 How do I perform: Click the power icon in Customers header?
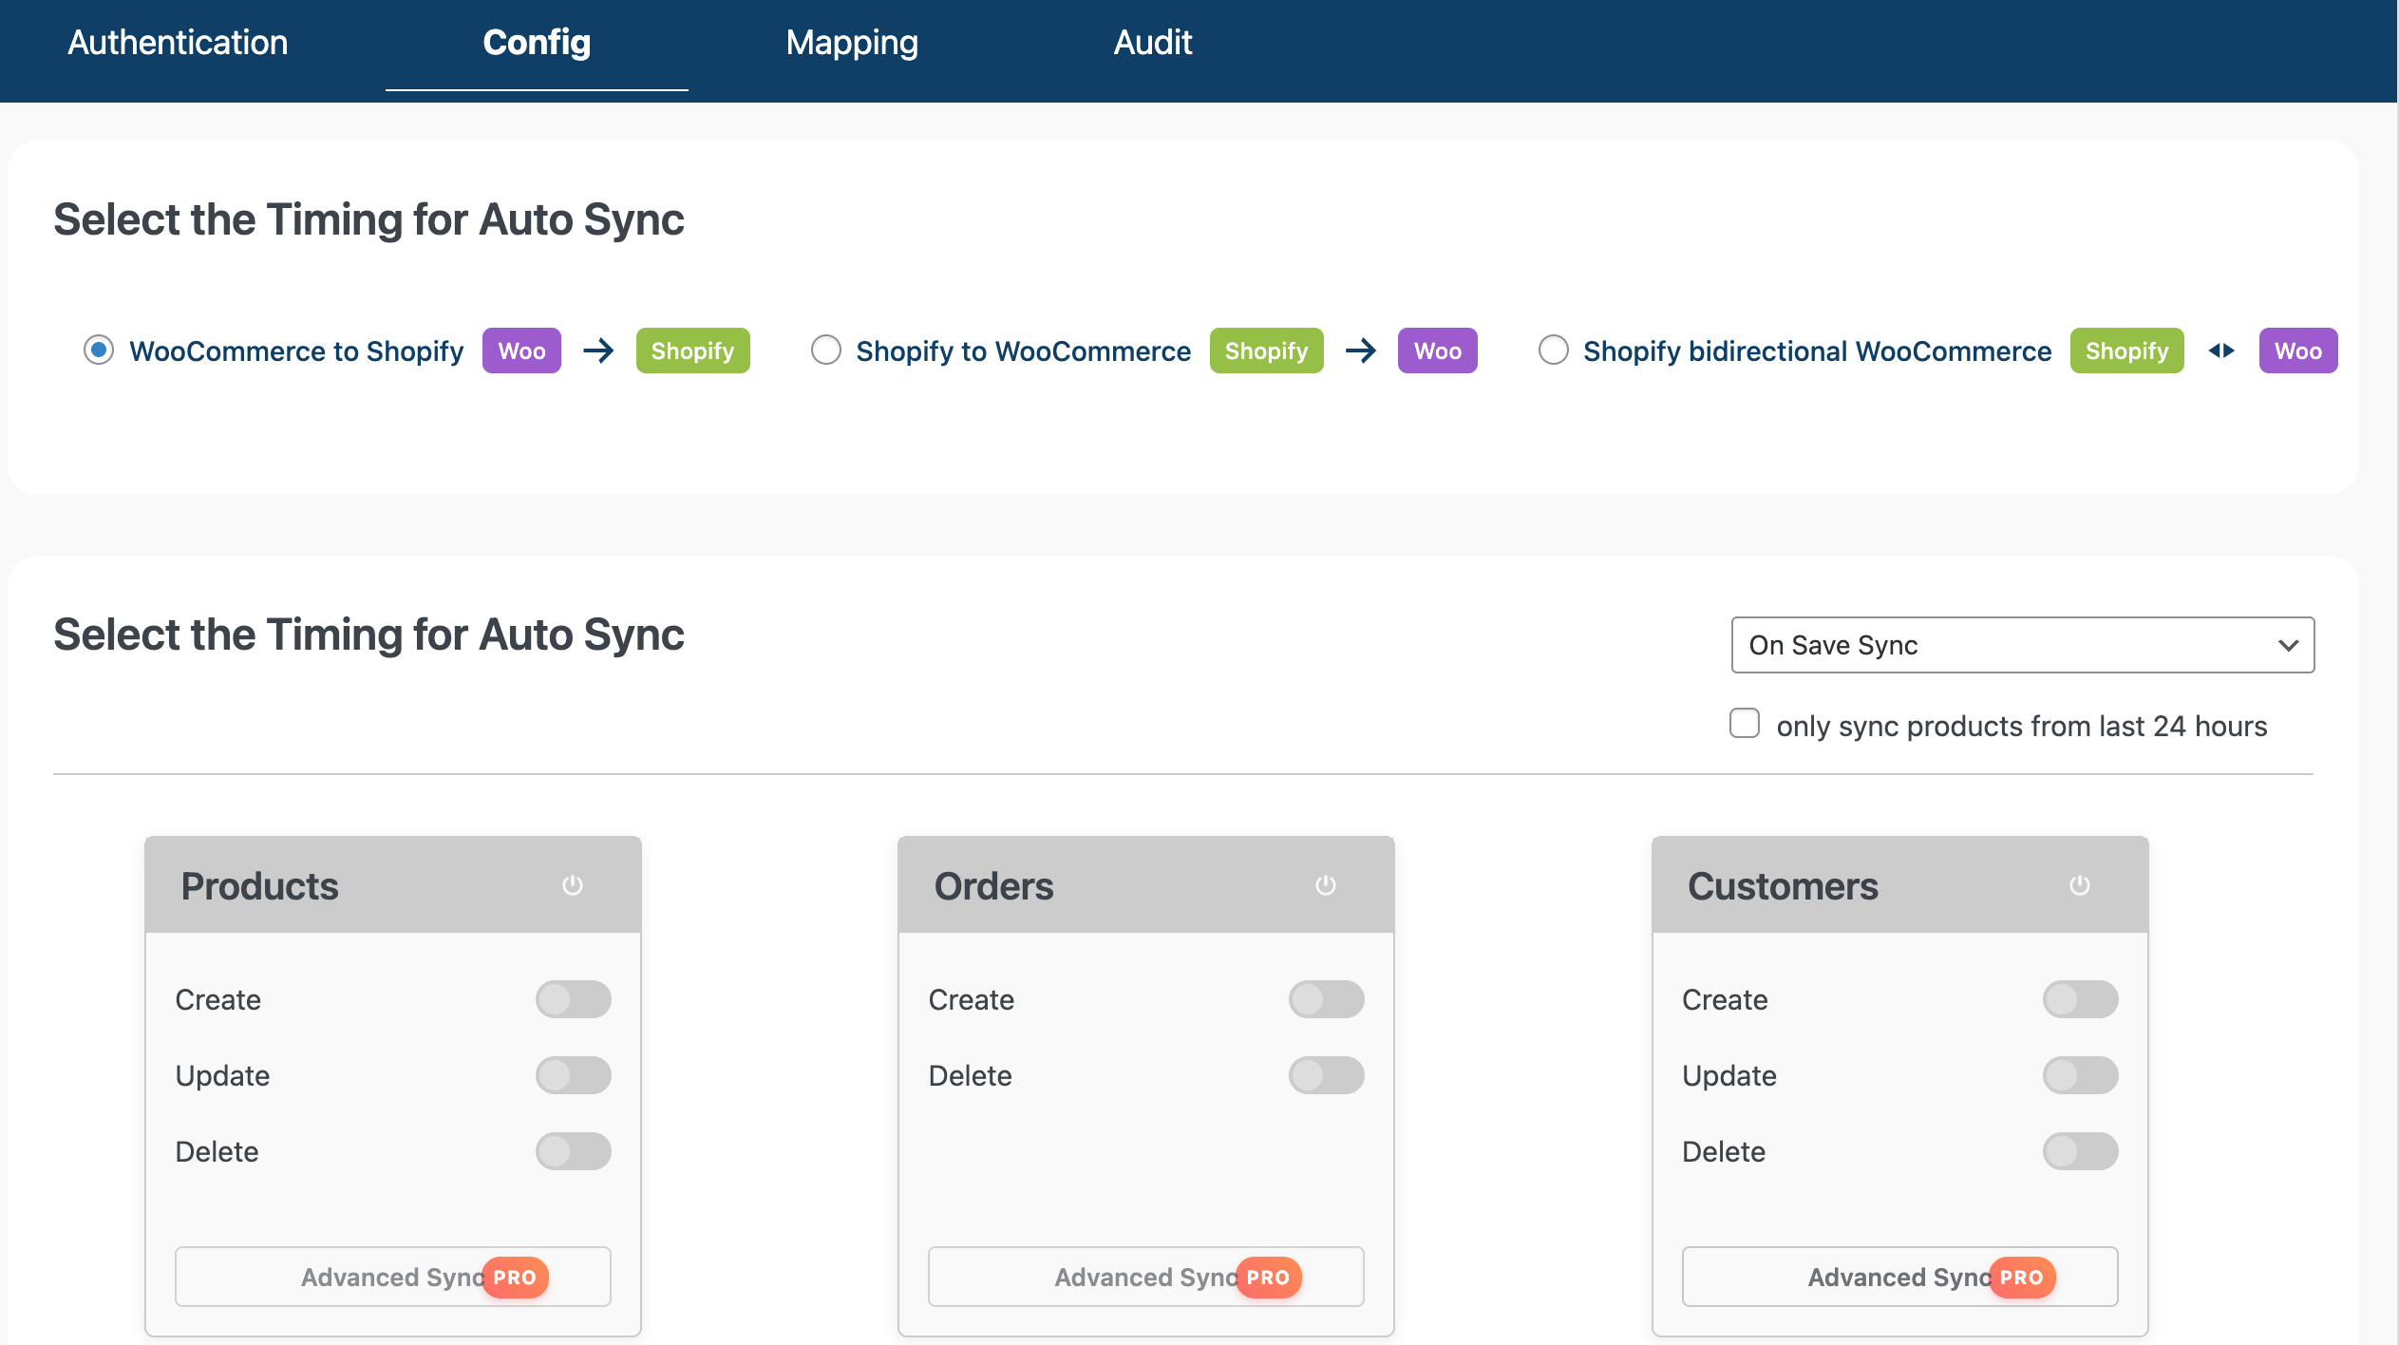[x=2079, y=885]
